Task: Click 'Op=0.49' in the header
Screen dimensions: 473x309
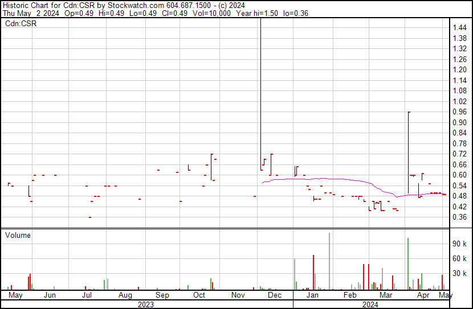Action: (x=79, y=13)
